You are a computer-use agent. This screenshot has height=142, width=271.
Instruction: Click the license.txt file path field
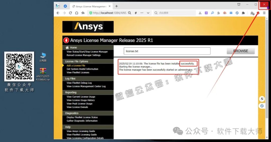[x=167, y=51]
